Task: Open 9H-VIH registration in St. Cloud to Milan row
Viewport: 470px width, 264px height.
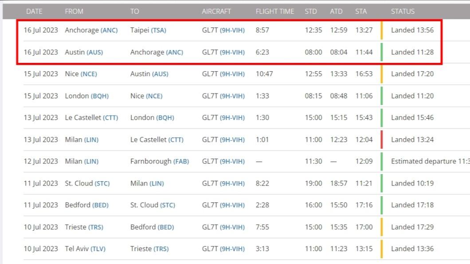Action: pyautogui.click(x=232, y=183)
